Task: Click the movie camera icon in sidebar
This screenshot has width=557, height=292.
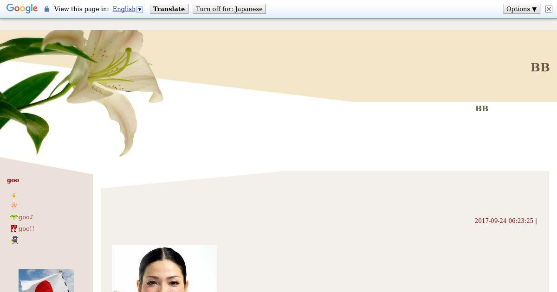Action: coord(14,240)
